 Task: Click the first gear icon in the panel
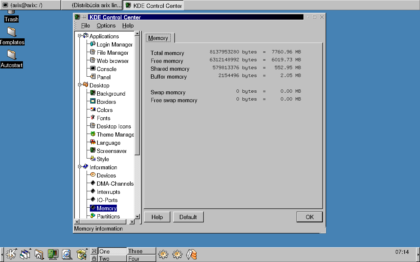pyautogui.click(x=163, y=254)
